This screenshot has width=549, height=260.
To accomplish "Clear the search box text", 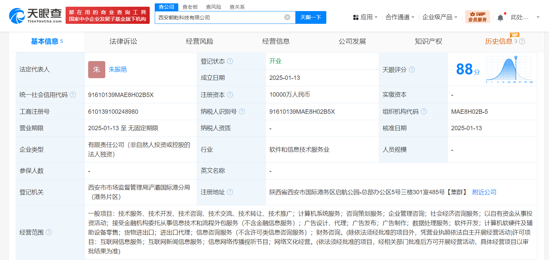I will click(x=287, y=17).
